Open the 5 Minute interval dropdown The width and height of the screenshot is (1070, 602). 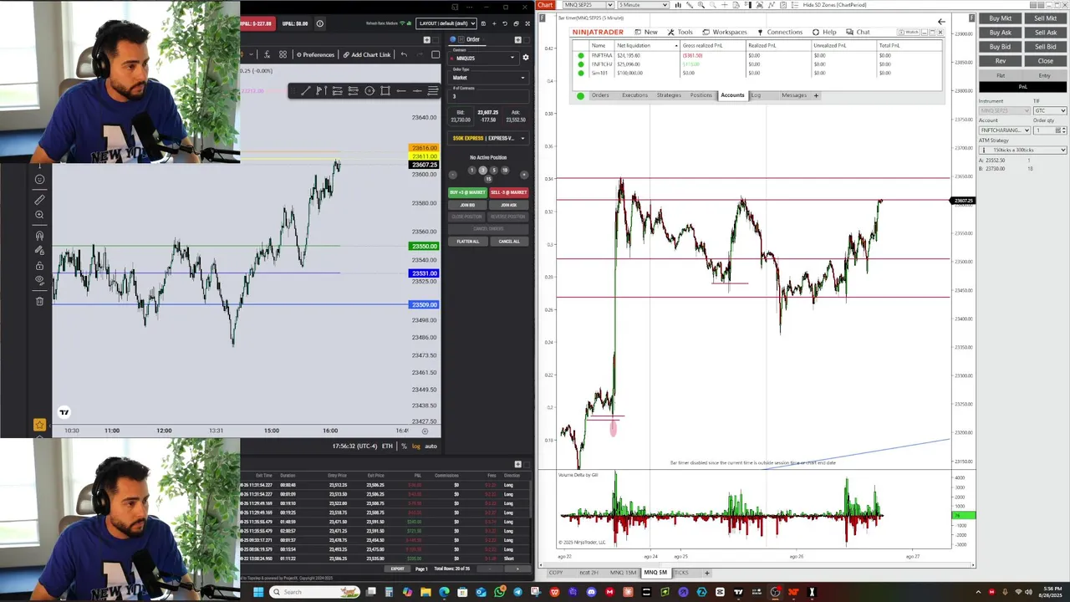(x=643, y=5)
